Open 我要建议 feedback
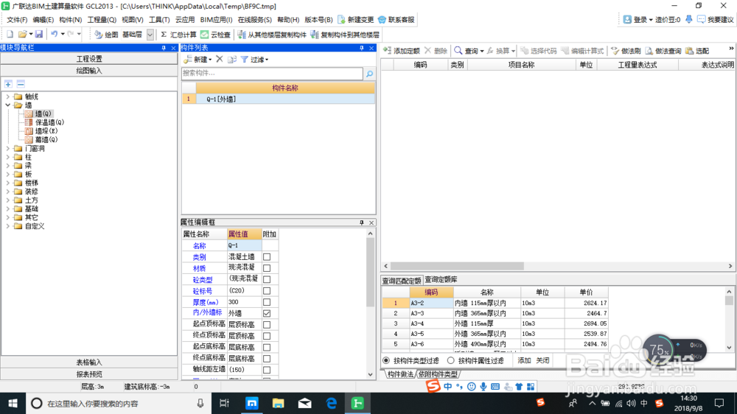 tap(716, 20)
